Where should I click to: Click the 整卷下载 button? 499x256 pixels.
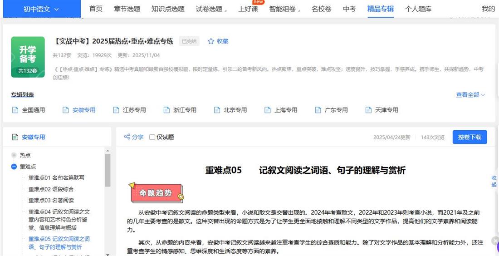(470, 137)
